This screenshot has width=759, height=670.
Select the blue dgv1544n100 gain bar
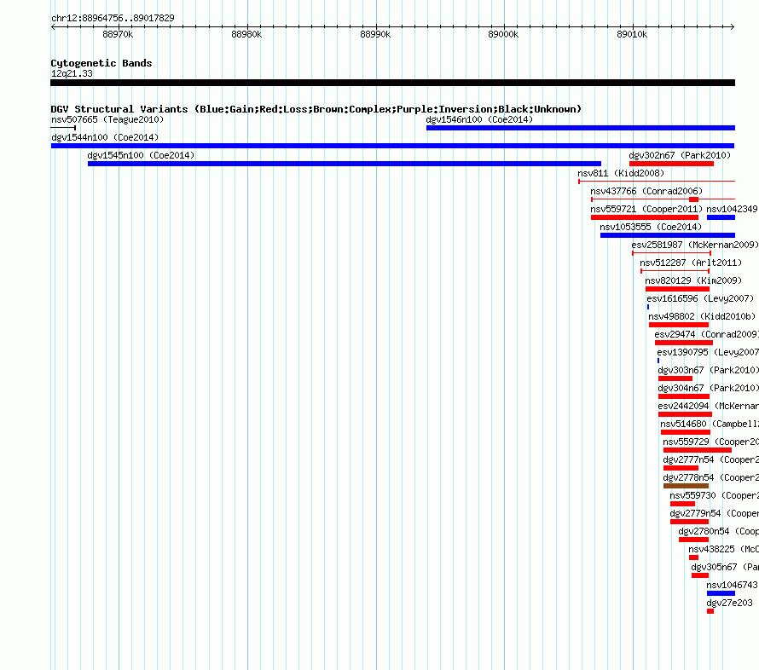click(392, 146)
